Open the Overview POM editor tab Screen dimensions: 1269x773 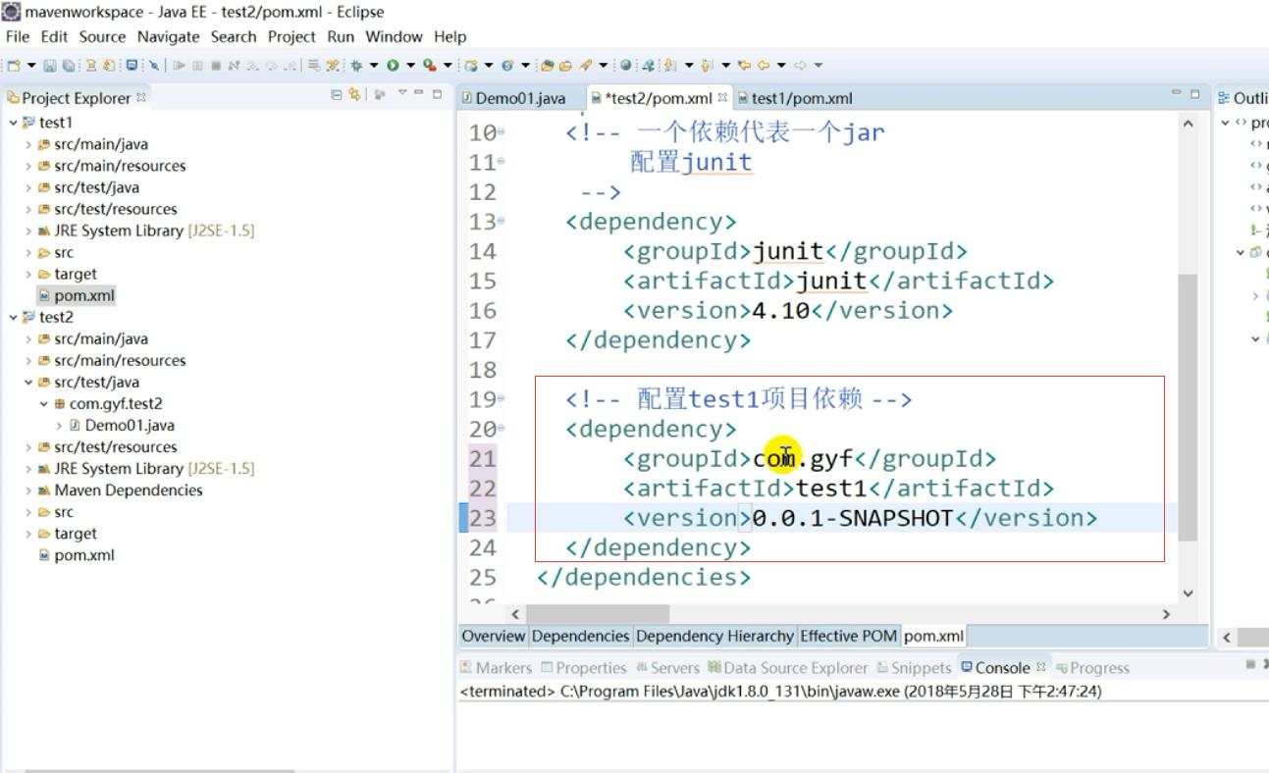(x=493, y=636)
